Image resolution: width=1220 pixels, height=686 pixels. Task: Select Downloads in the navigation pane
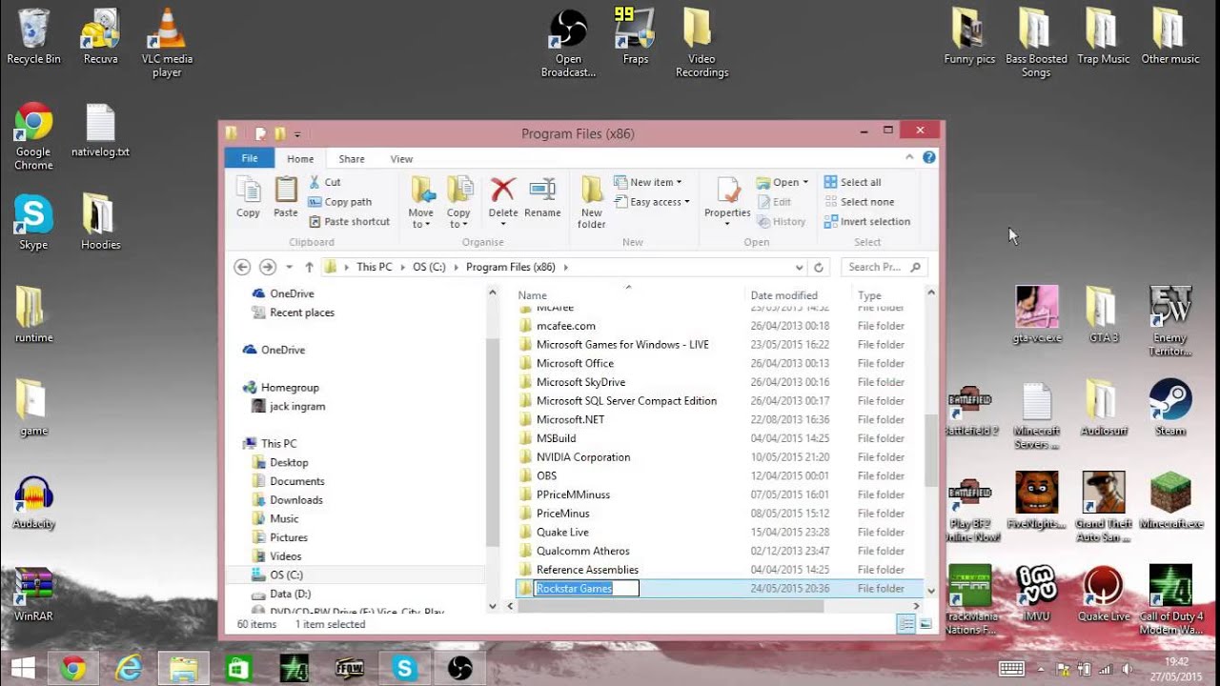coord(287,500)
